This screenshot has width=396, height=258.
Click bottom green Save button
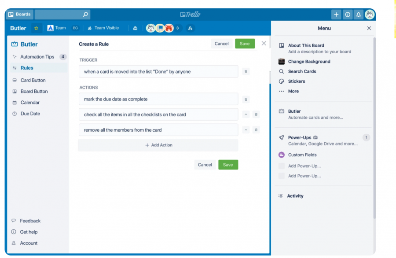click(x=228, y=165)
